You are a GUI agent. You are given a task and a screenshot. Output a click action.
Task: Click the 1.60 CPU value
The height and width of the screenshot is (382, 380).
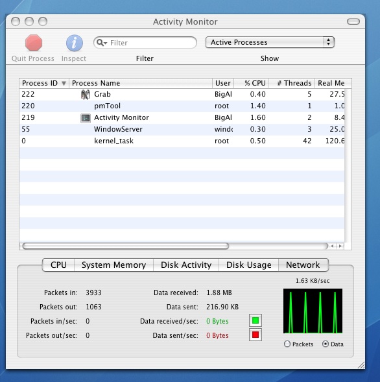point(258,117)
